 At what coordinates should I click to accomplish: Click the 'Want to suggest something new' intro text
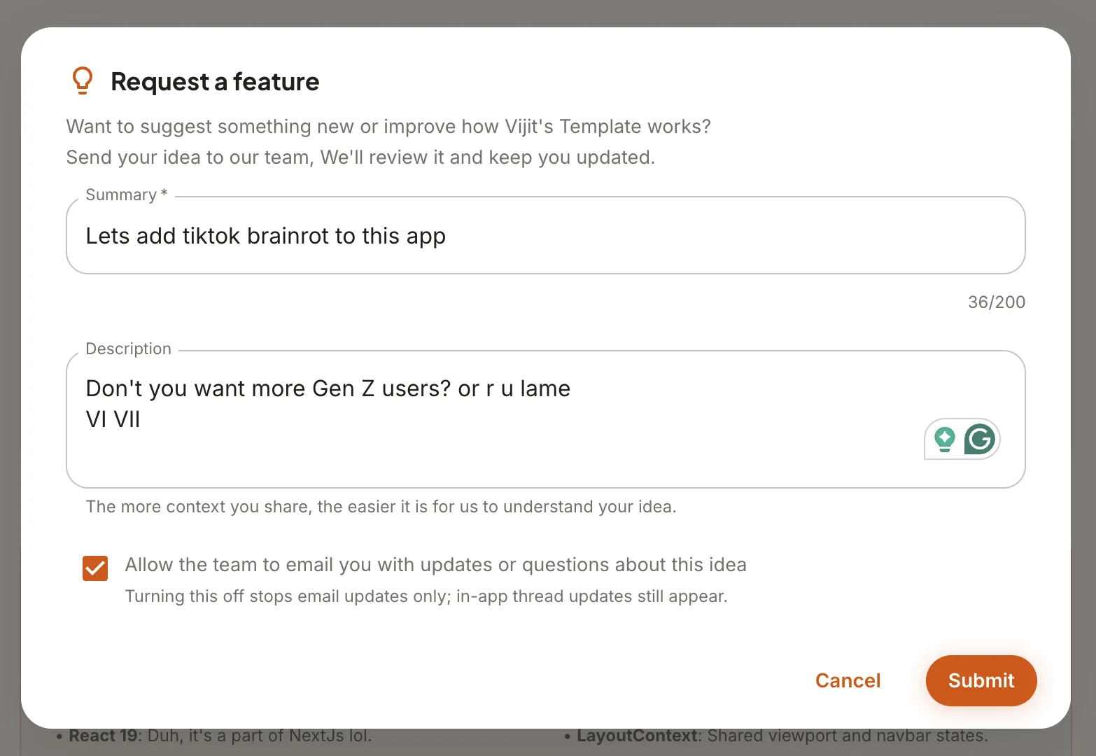(388, 127)
